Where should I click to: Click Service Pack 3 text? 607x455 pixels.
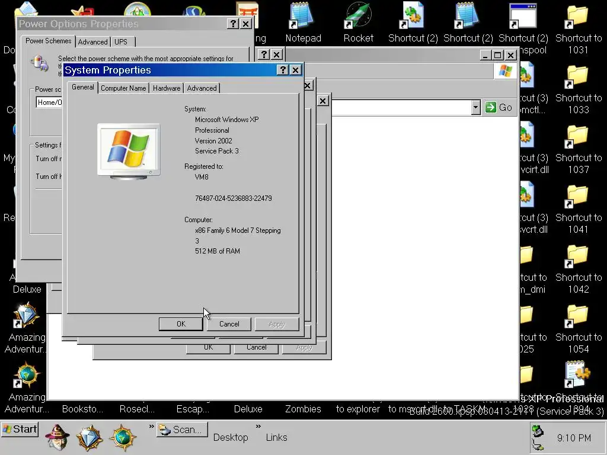pyautogui.click(x=217, y=151)
